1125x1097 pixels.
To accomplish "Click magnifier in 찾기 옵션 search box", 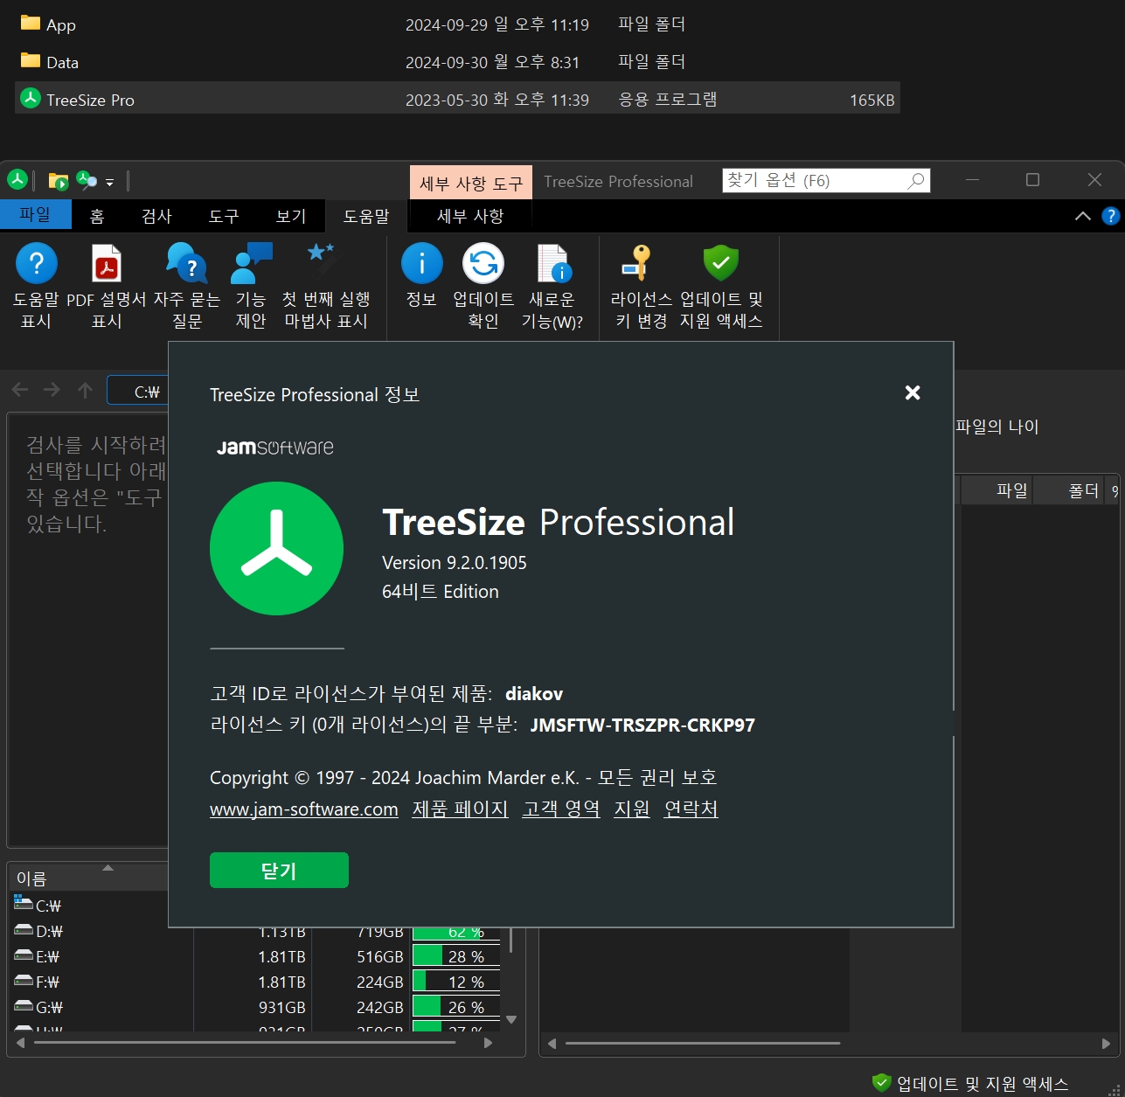I will coord(916,181).
